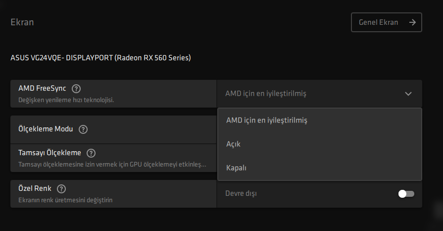Click the "Ekran" section heading
443x231 pixels.
[x=22, y=22]
